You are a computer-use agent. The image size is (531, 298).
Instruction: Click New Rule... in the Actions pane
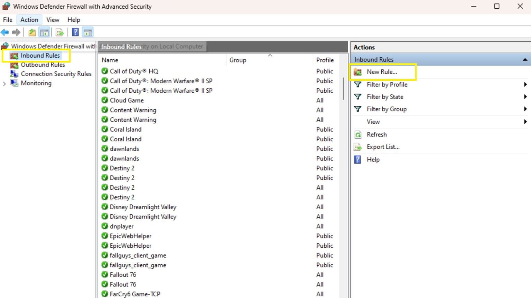point(382,72)
